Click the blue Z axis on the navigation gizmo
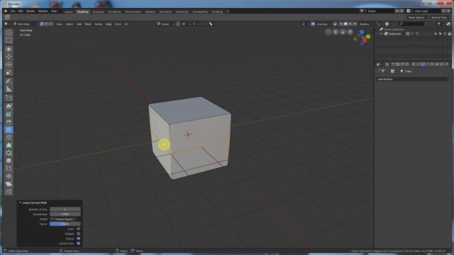454x255 pixels. (x=362, y=32)
